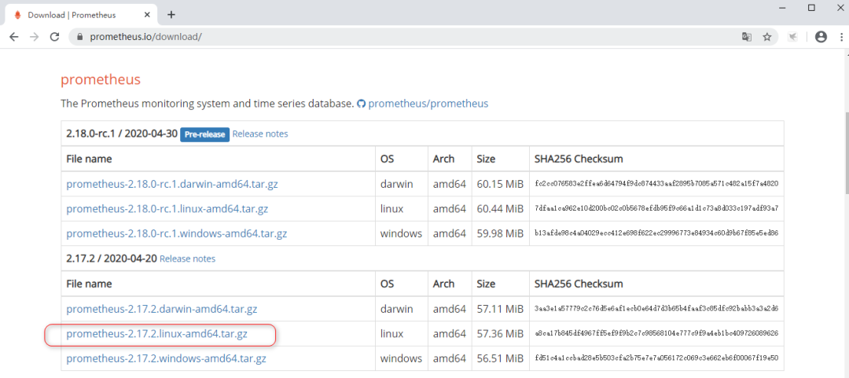The height and width of the screenshot is (378, 849).
Task: Click the translate page icon
Action: pyautogui.click(x=747, y=37)
